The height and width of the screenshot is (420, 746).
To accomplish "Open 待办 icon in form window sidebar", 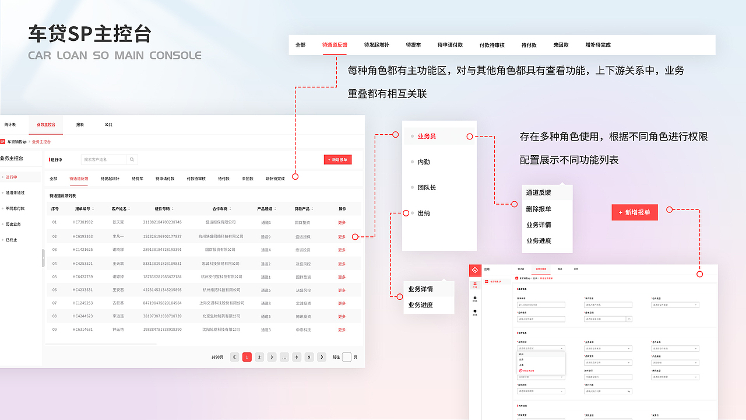I will point(475,299).
